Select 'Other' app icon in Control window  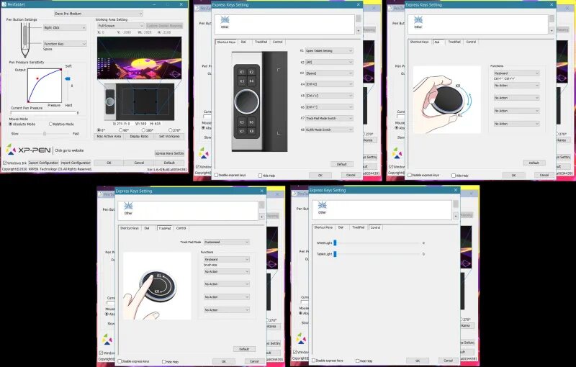pyautogui.click(x=322, y=207)
